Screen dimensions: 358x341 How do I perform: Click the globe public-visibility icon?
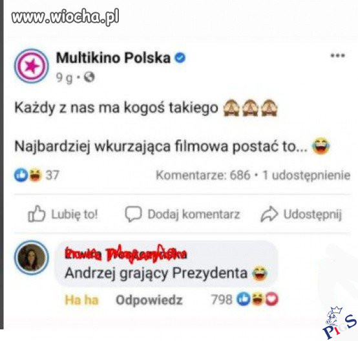click(89, 77)
